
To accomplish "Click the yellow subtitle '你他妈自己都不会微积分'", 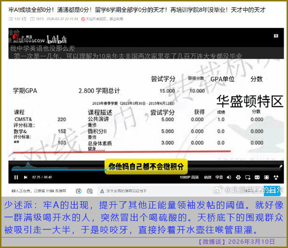I will 146,167.
